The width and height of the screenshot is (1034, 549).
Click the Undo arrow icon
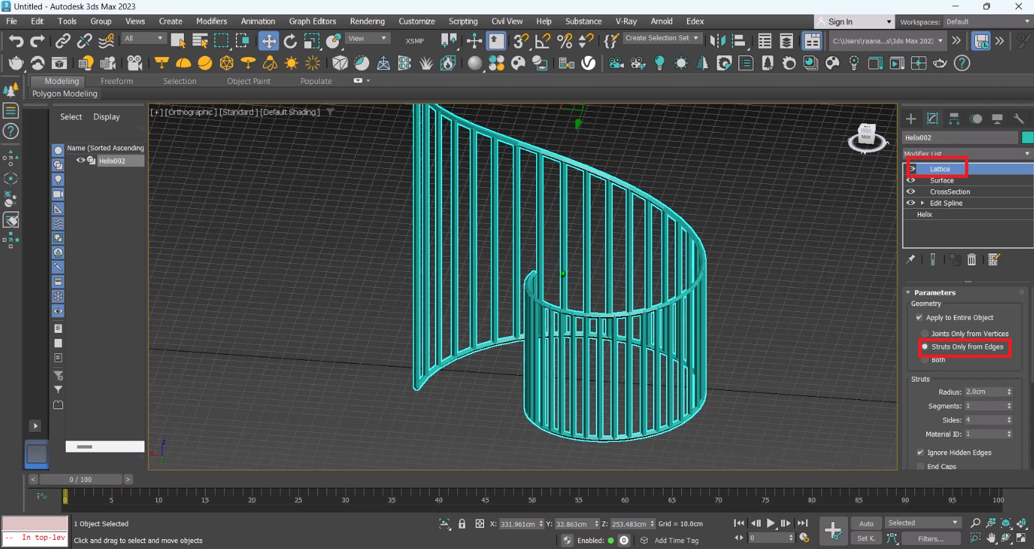click(16, 41)
